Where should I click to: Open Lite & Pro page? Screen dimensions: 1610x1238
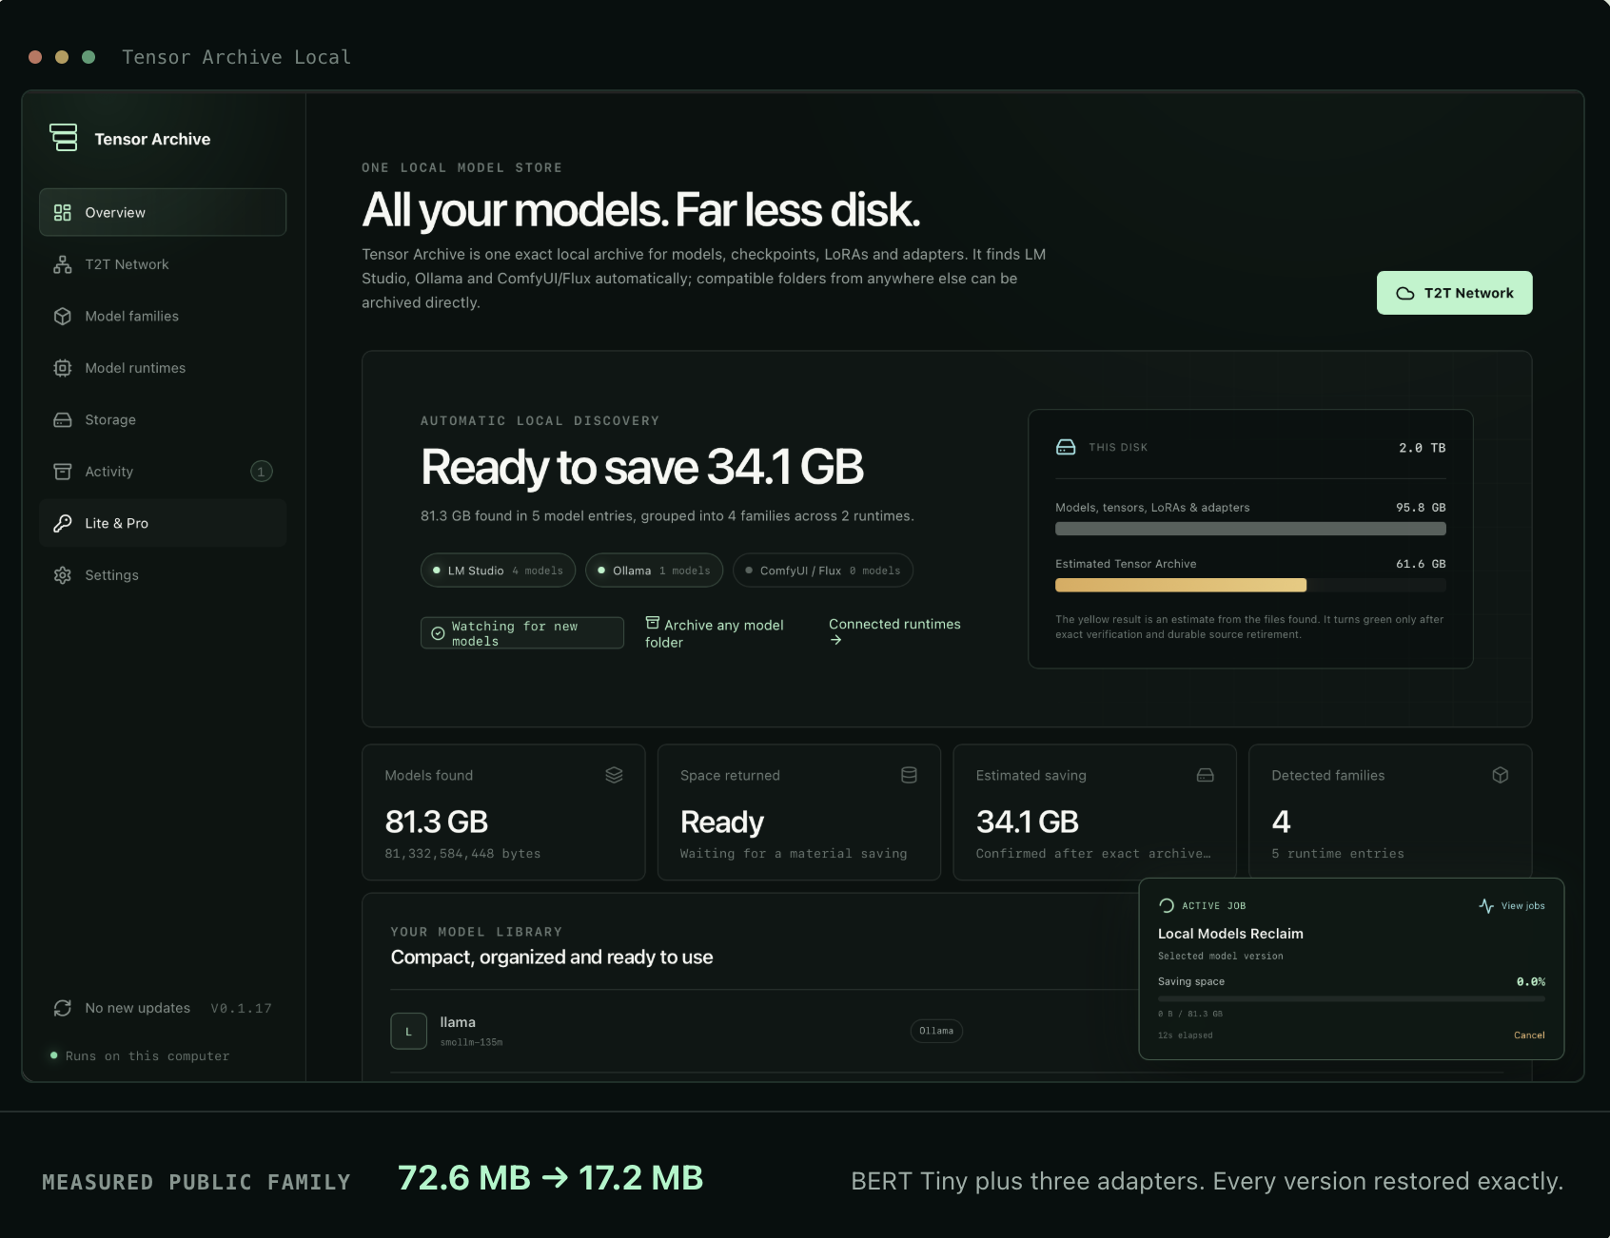(x=163, y=523)
